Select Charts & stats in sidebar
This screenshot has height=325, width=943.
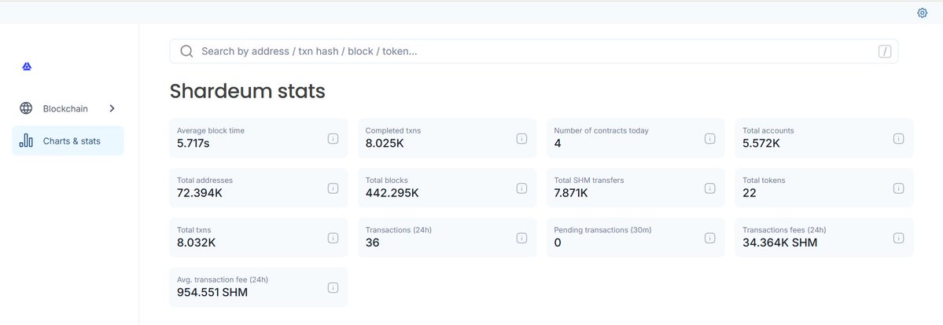(x=68, y=141)
